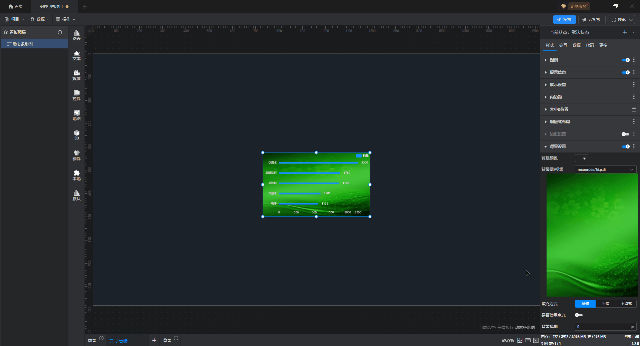Select the 媒体 media components icon
This screenshot has height=346, width=640.
coord(76,75)
